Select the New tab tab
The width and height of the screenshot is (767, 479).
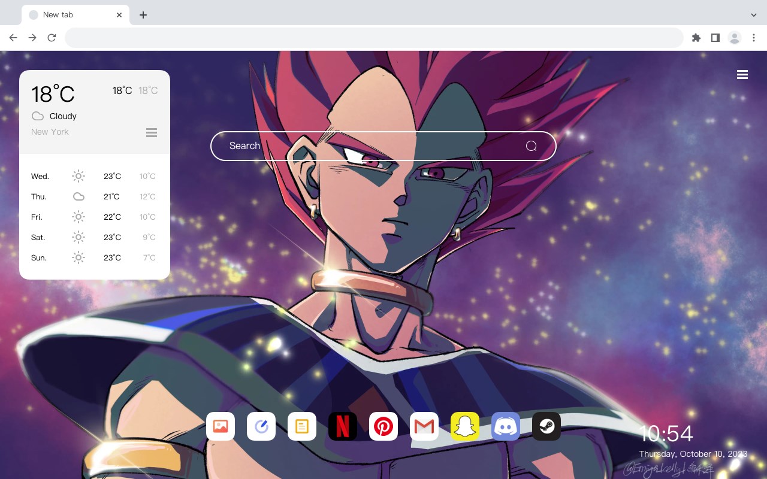pos(76,15)
